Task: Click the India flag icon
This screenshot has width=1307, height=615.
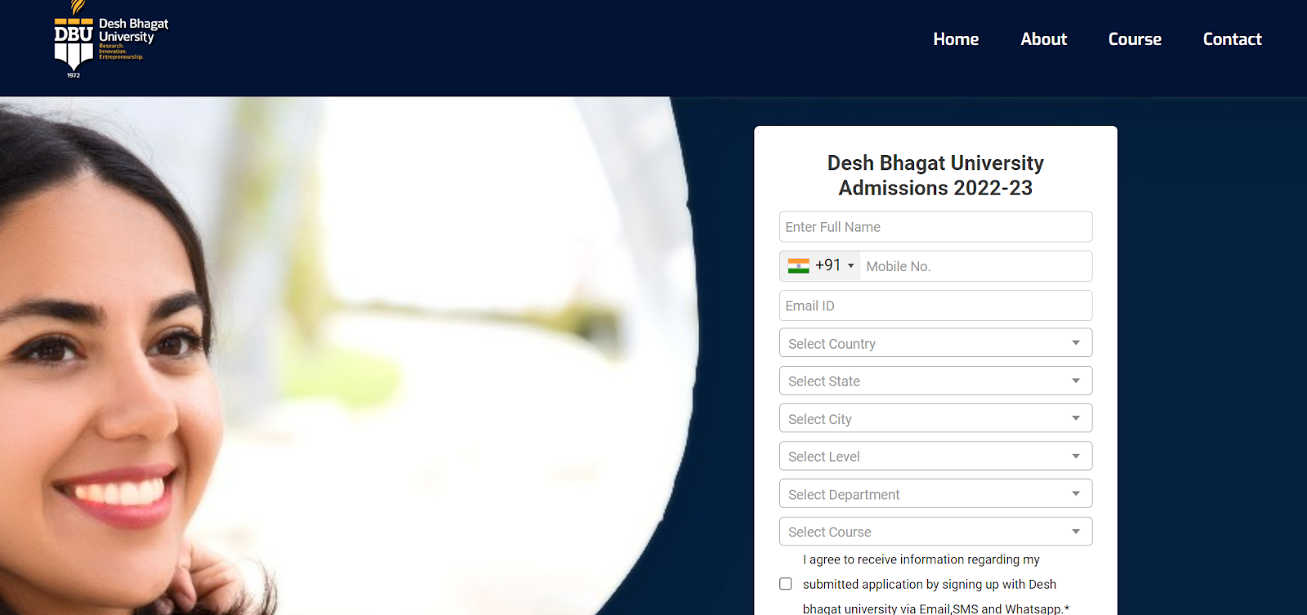Action: pyautogui.click(x=798, y=265)
